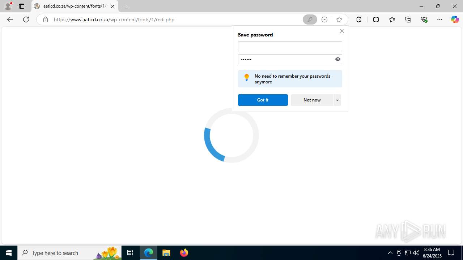Close the aaticd.co.za browser tab
The height and width of the screenshot is (260, 463).
tap(112, 6)
